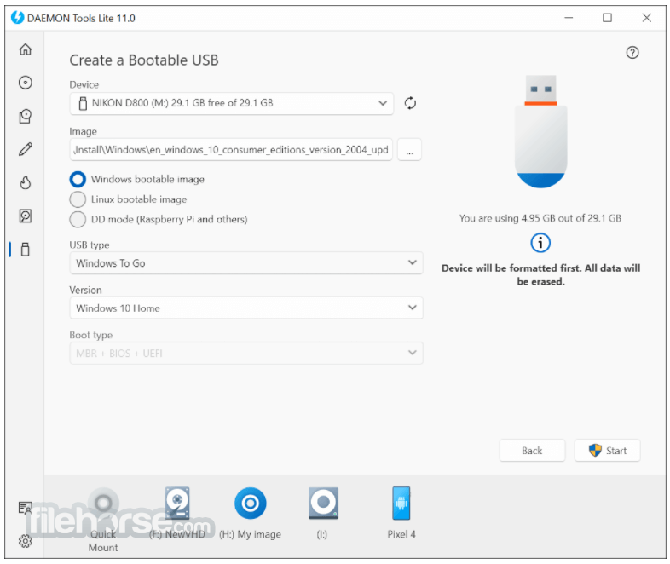Refresh the device list

[410, 103]
